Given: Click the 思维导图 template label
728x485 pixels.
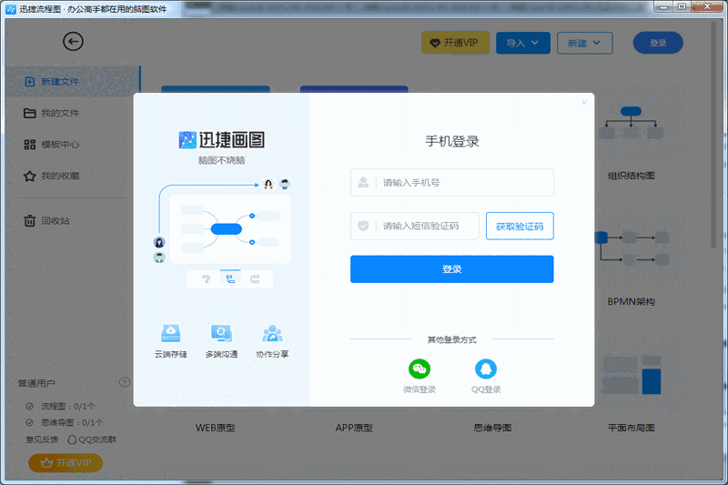Looking at the screenshot, I should pyautogui.click(x=492, y=428).
